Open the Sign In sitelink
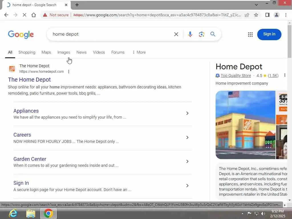Viewport: 292px width, 219px height. (21, 183)
